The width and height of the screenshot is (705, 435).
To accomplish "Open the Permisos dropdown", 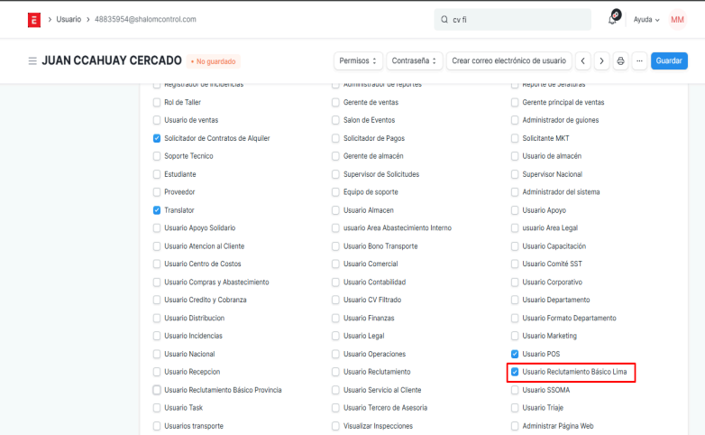I will click(358, 60).
